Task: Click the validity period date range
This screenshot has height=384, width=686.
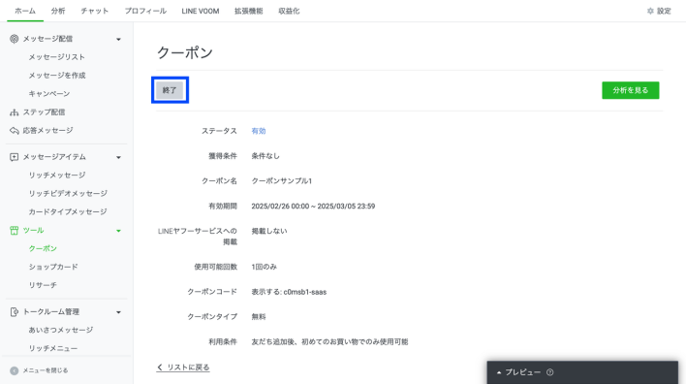Action: tap(313, 207)
